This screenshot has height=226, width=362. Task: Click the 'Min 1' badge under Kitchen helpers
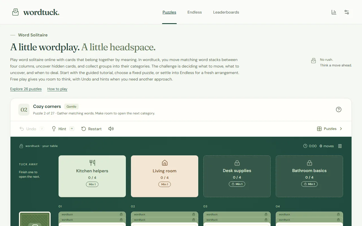92,184
